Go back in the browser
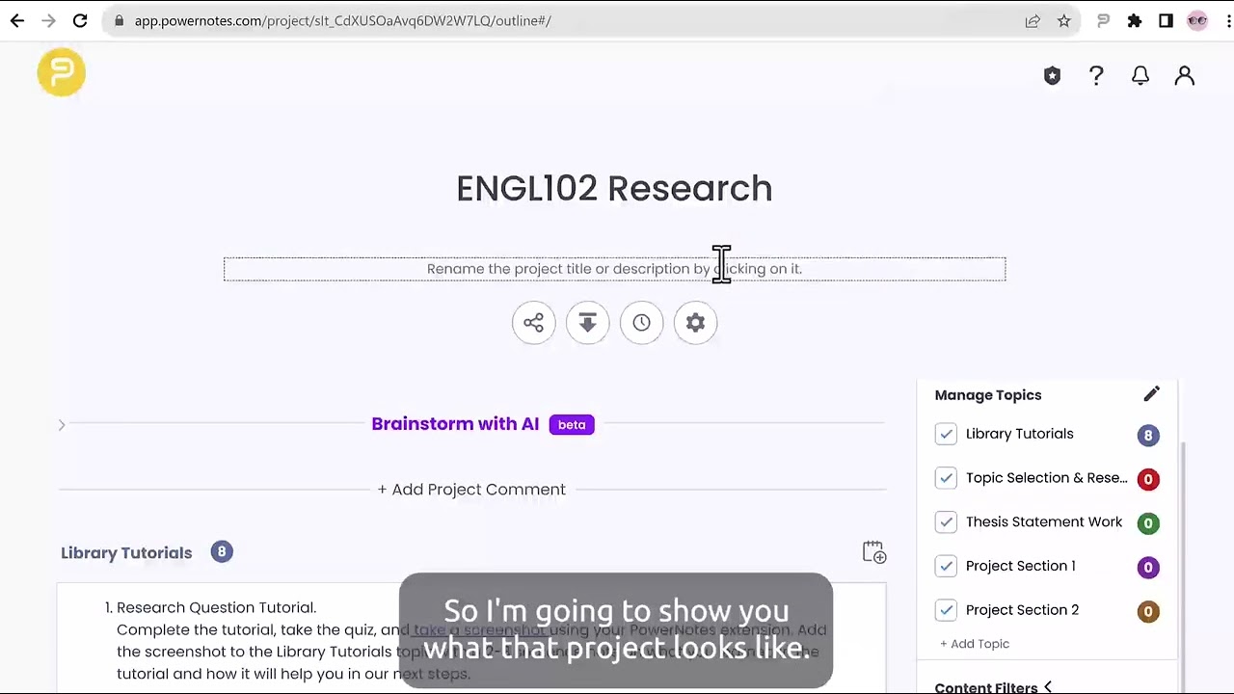This screenshot has width=1234, height=694. 17,20
